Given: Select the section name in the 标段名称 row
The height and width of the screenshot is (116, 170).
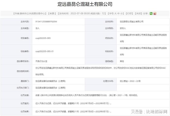Looking at the screenshot, I should (143, 51).
